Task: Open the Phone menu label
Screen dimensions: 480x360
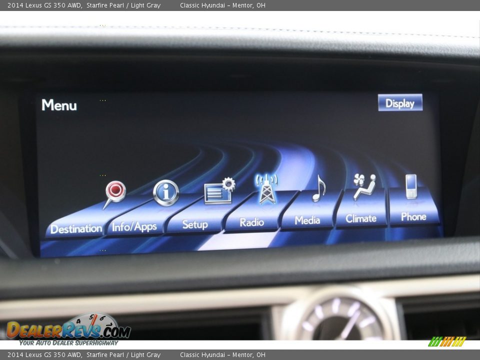Action: point(413,216)
